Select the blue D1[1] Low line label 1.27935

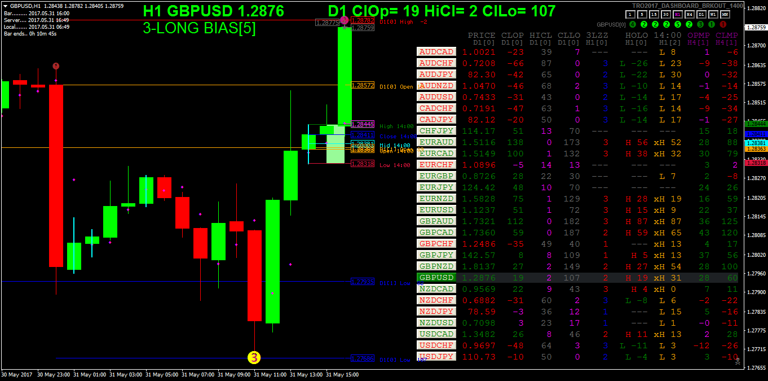[363, 281]
